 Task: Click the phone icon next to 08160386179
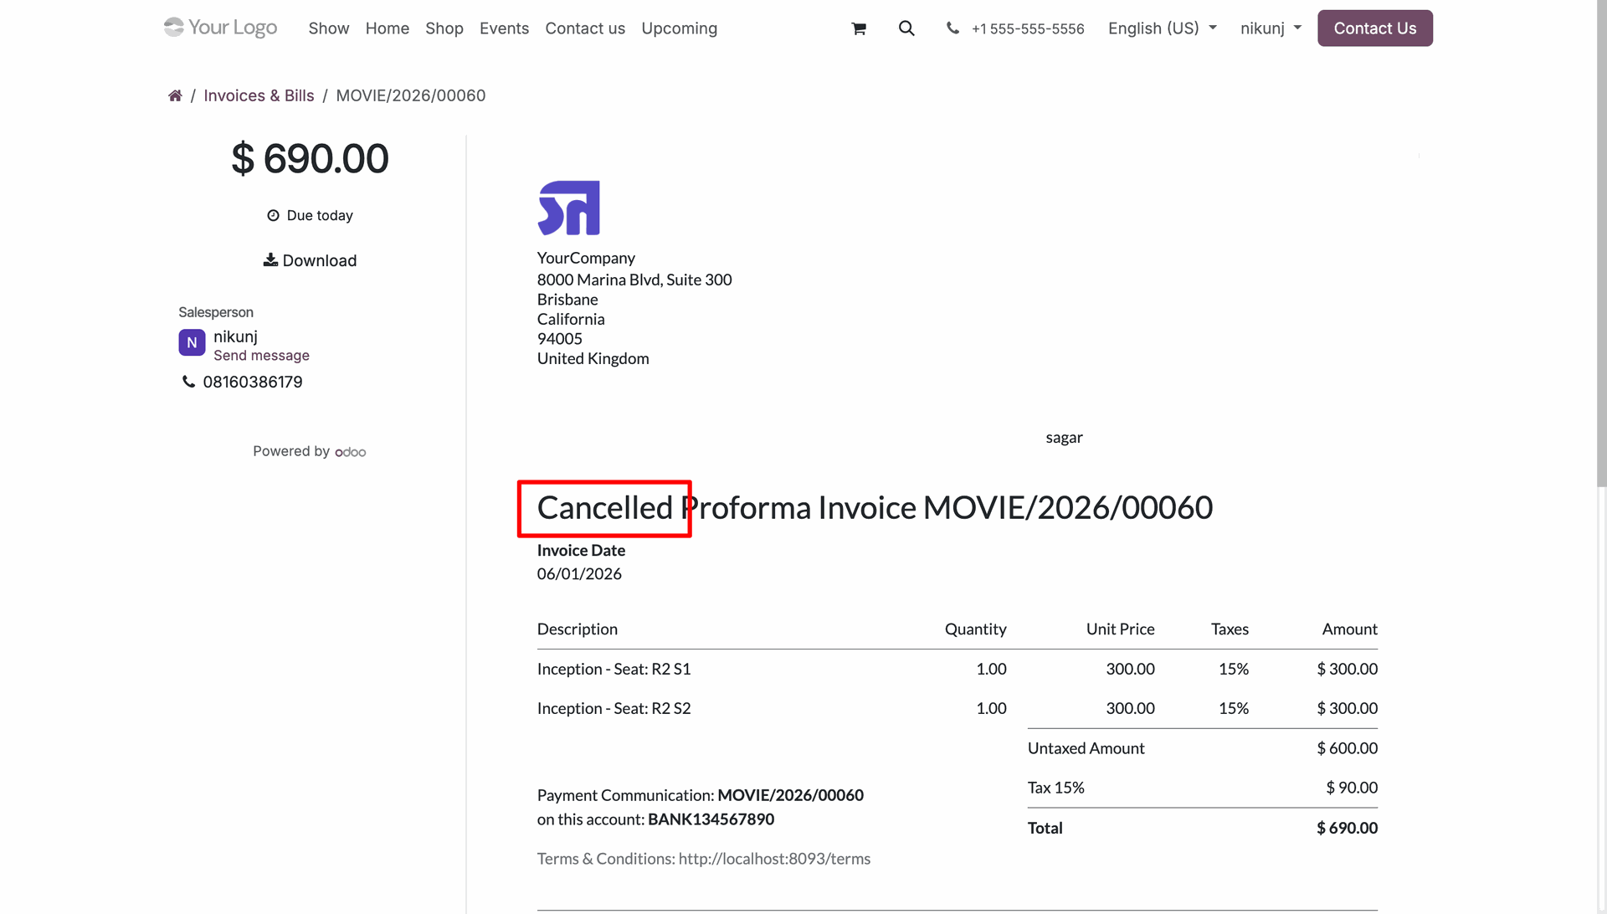tap(188, 382)
